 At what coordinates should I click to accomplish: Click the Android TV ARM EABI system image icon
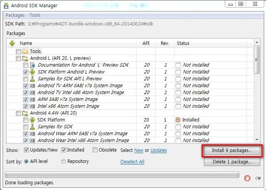click(32, 86)
